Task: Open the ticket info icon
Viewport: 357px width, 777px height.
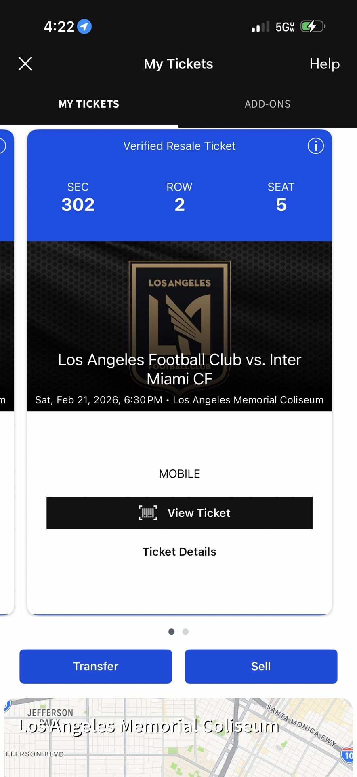Action: click(x=315, y=146)
